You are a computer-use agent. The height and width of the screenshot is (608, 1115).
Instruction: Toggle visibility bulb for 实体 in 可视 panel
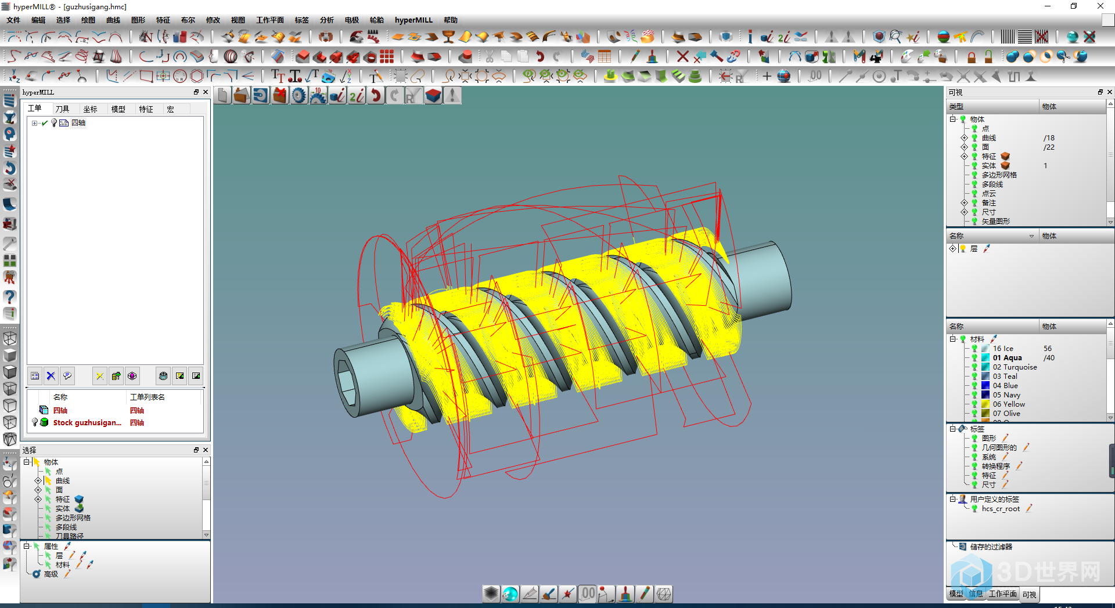click(974, 166)
